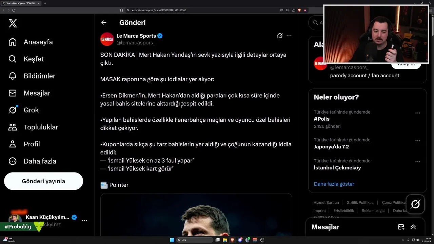Click the people icon beside Topluluklar
Viewport: 434px width, 244px height.
(13, 127)
